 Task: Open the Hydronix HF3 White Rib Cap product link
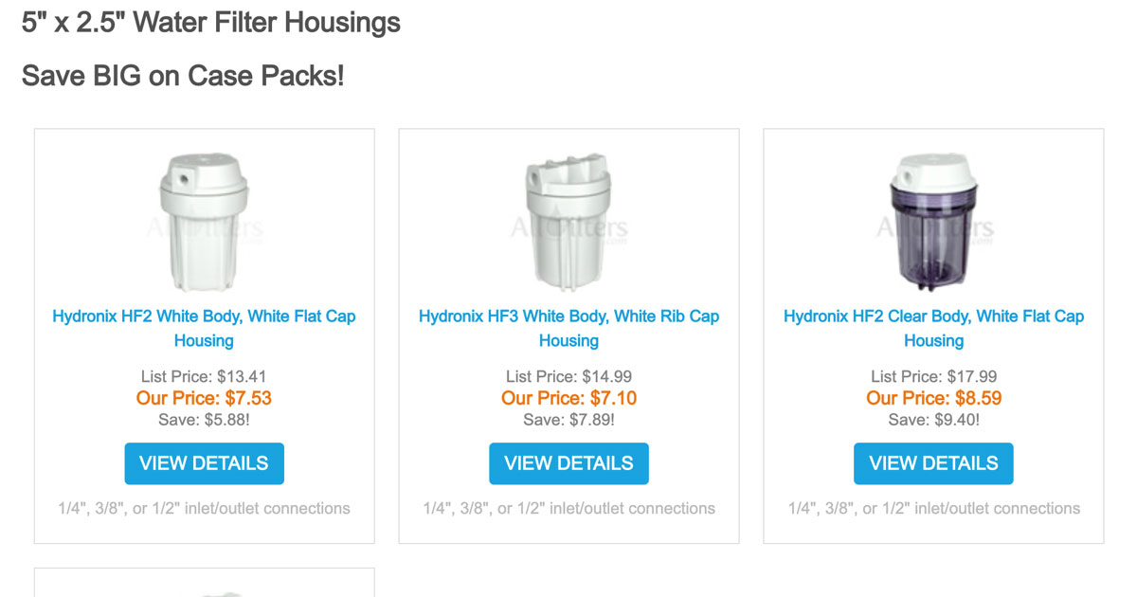[x=568, y=328]
